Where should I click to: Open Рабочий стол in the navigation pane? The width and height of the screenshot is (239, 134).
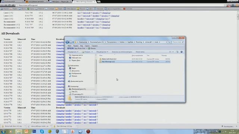coord(75,58)
